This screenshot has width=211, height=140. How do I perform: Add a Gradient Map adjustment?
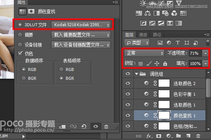click(179, 23)
